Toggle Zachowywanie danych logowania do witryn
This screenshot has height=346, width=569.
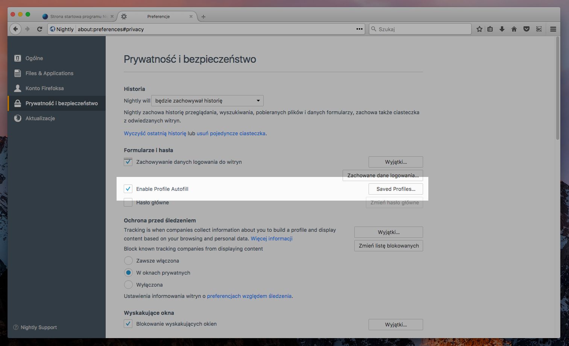[128, 162]
